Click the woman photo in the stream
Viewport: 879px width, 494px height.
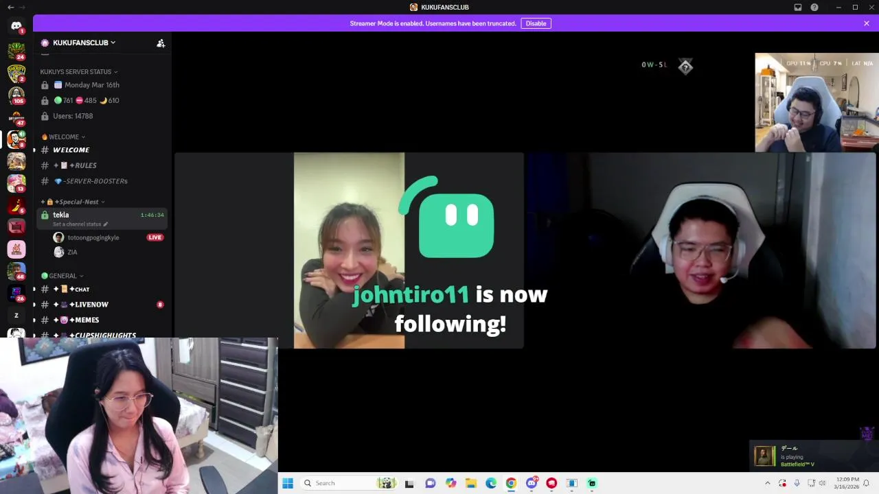pyautogui.click(x=349, y=250)
